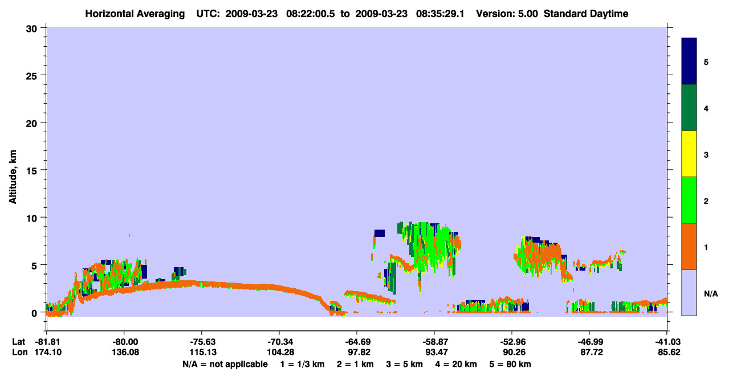Click the '1 = 1/3 km' legend entry
This screenshot has height=380, width=741.
[302, 364]
